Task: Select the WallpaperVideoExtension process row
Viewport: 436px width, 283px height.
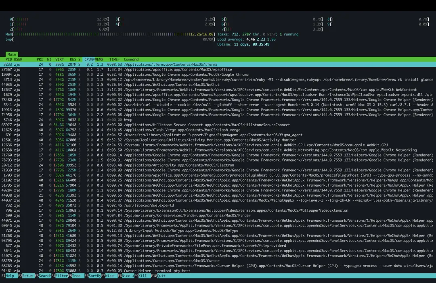Action: click(x=218, y=210)
